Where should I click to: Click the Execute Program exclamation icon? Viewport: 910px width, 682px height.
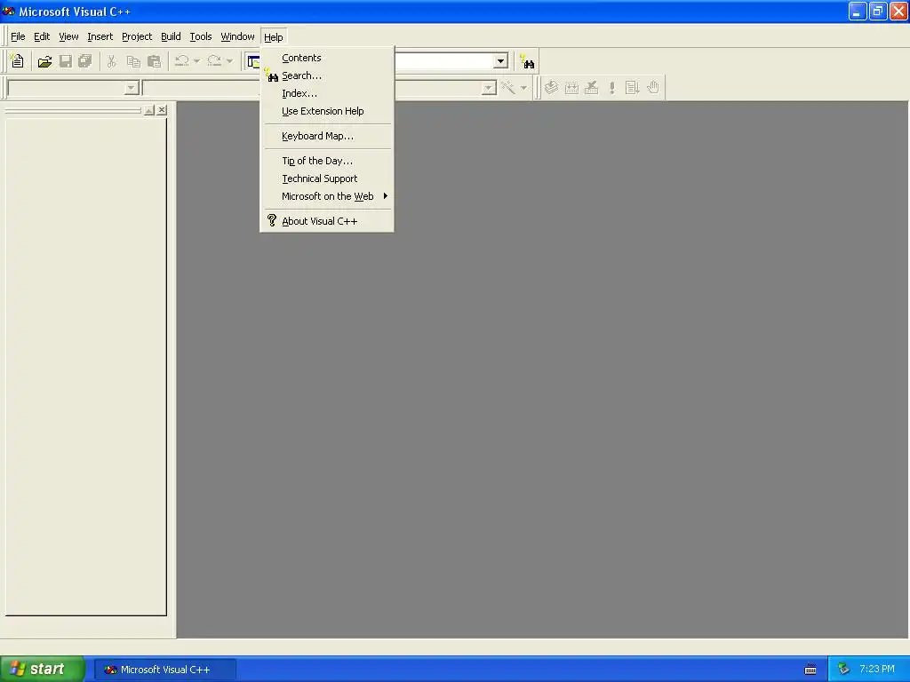(x=611, y=88)
